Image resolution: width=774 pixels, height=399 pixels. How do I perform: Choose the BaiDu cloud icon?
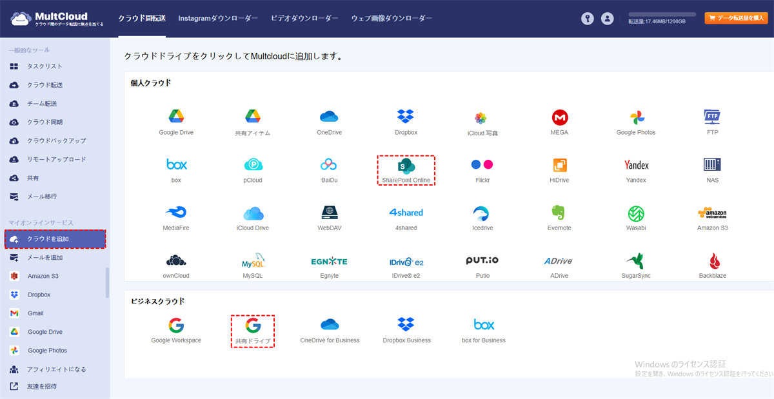tap(329, 170)
